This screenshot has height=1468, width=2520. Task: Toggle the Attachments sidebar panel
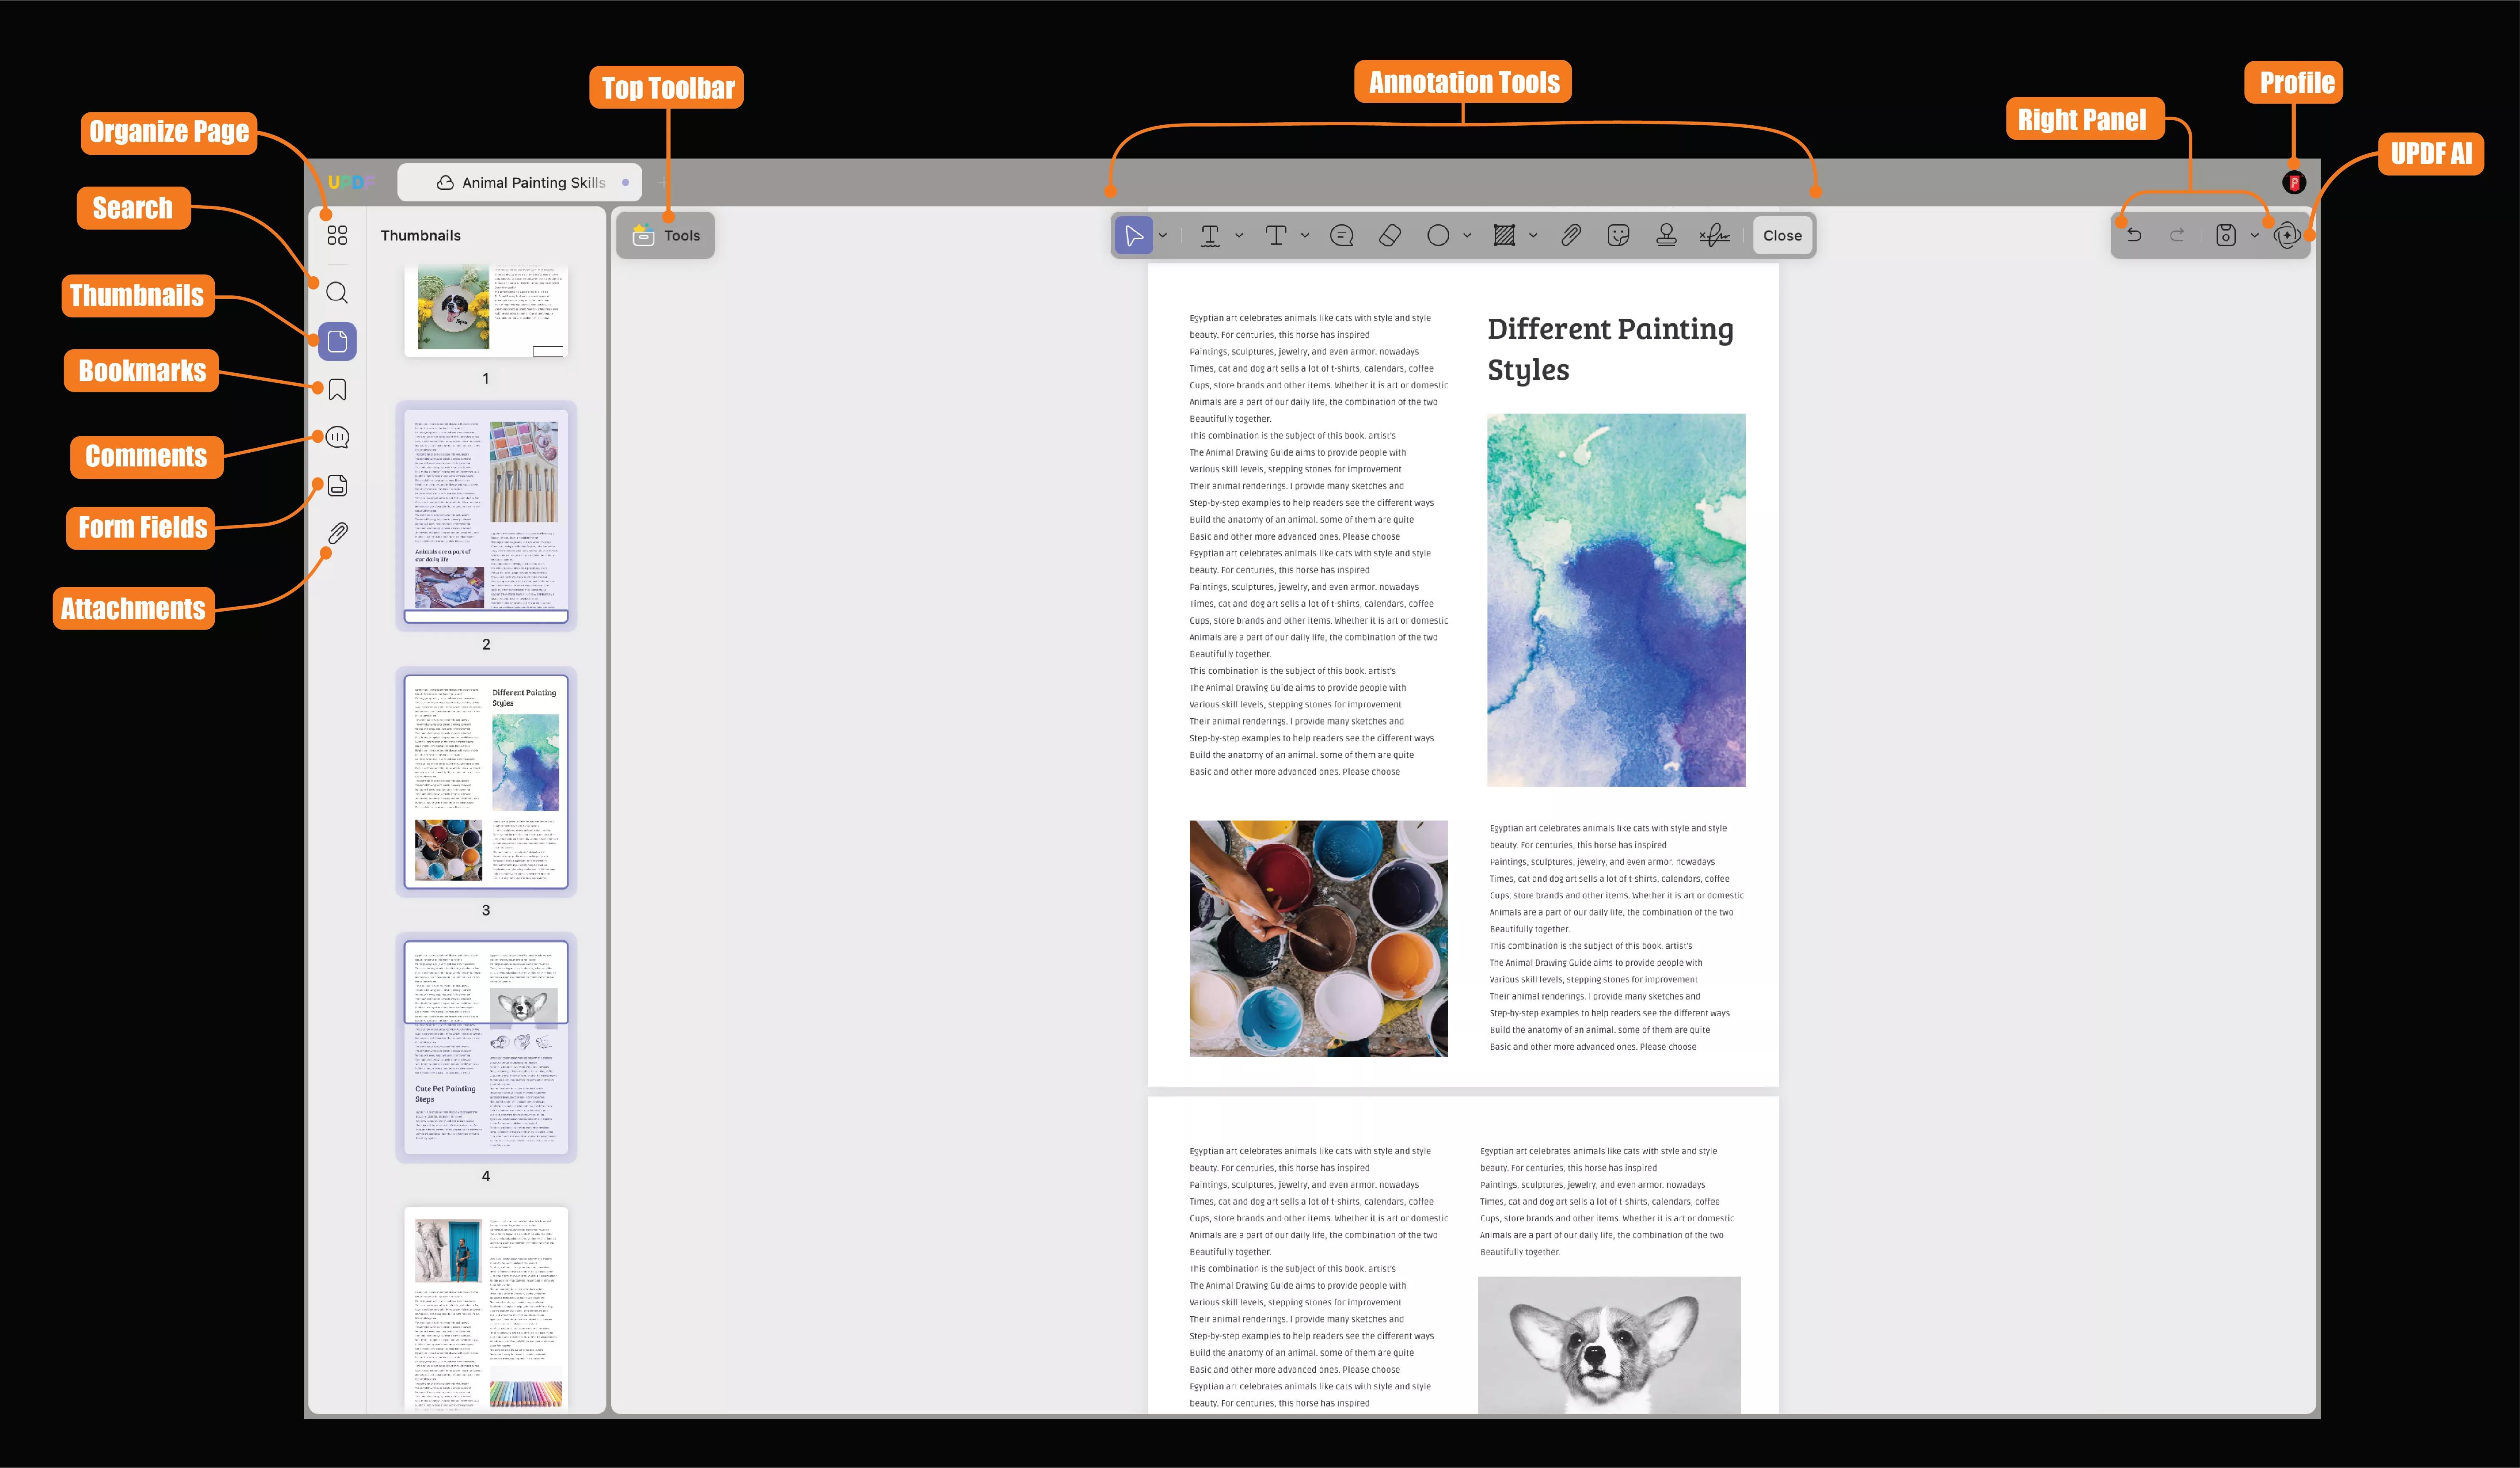pyautogui.click(x=337, y=533)
